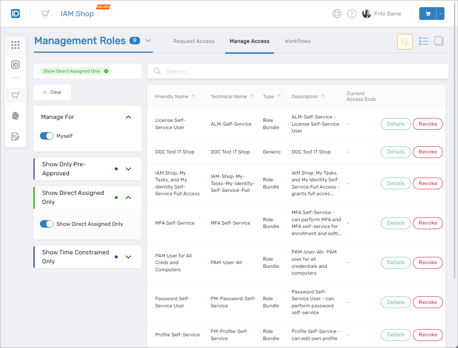This screenshot has width=458, height=348.
Task: Open the app grid menu in sidebar
Action: [x=15, y=45]
